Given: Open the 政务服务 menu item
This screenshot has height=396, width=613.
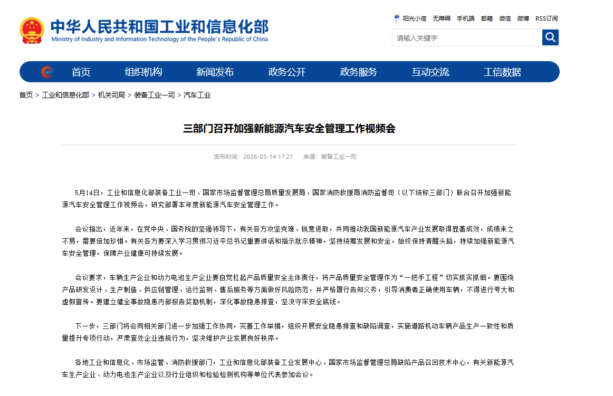Looking at the screenshot, I should [359, 72].
